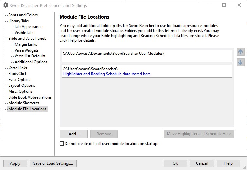Select Library Tabs in the tree
Image resolution: width=247 pixels, height=170 pixels.
pos(19,21)
